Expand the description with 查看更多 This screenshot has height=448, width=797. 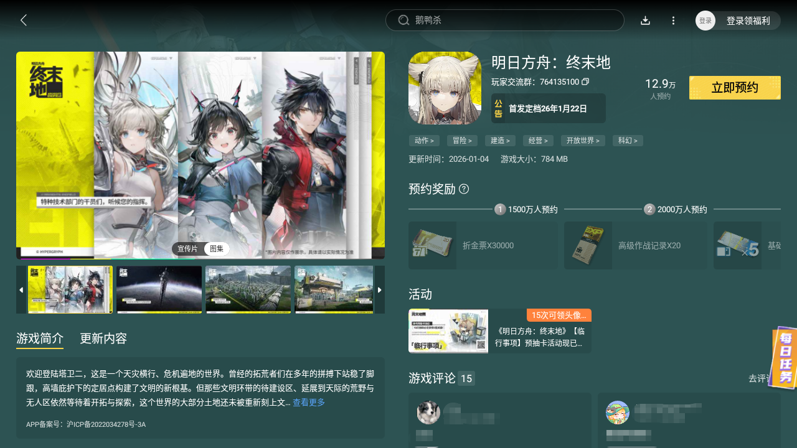point(309,403)
